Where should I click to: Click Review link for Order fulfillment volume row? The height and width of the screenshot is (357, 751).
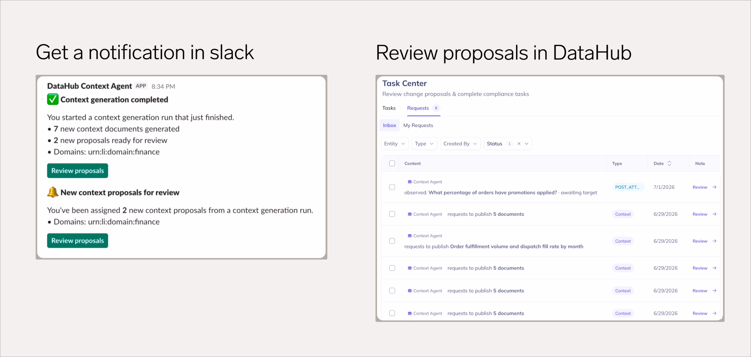tap(700, 241)
